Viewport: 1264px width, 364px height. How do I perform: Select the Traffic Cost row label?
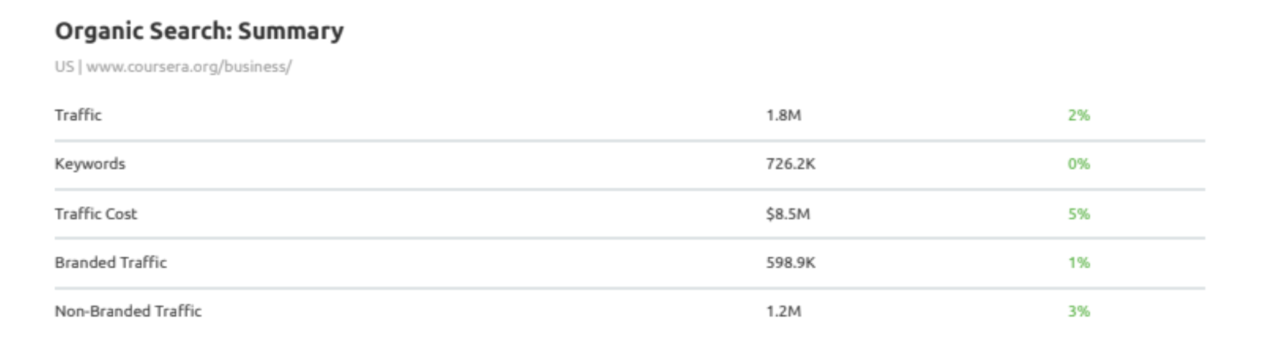(95, 214)
